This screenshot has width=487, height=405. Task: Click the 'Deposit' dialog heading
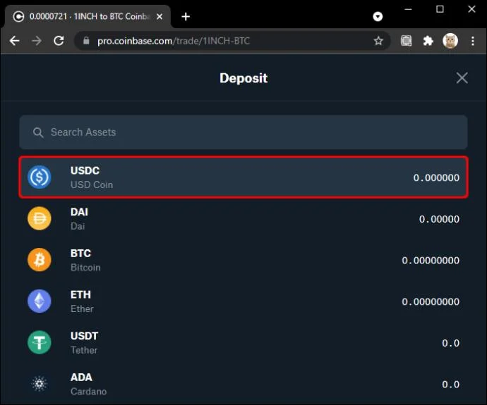(x=243, y=78)
